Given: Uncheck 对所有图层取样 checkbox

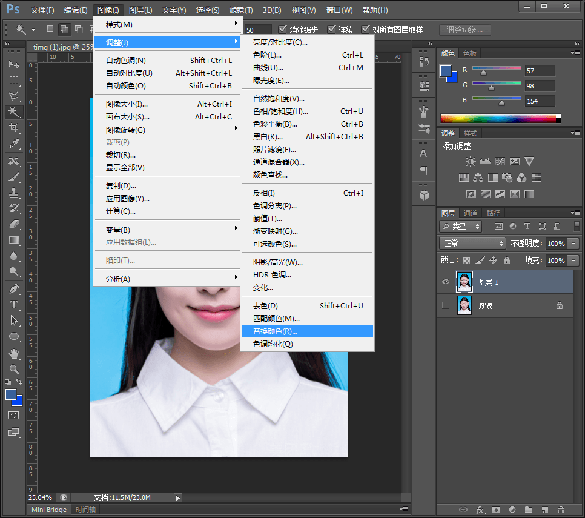Looking at the screenshot, I should pyautogui.click(x=365, y=29).
